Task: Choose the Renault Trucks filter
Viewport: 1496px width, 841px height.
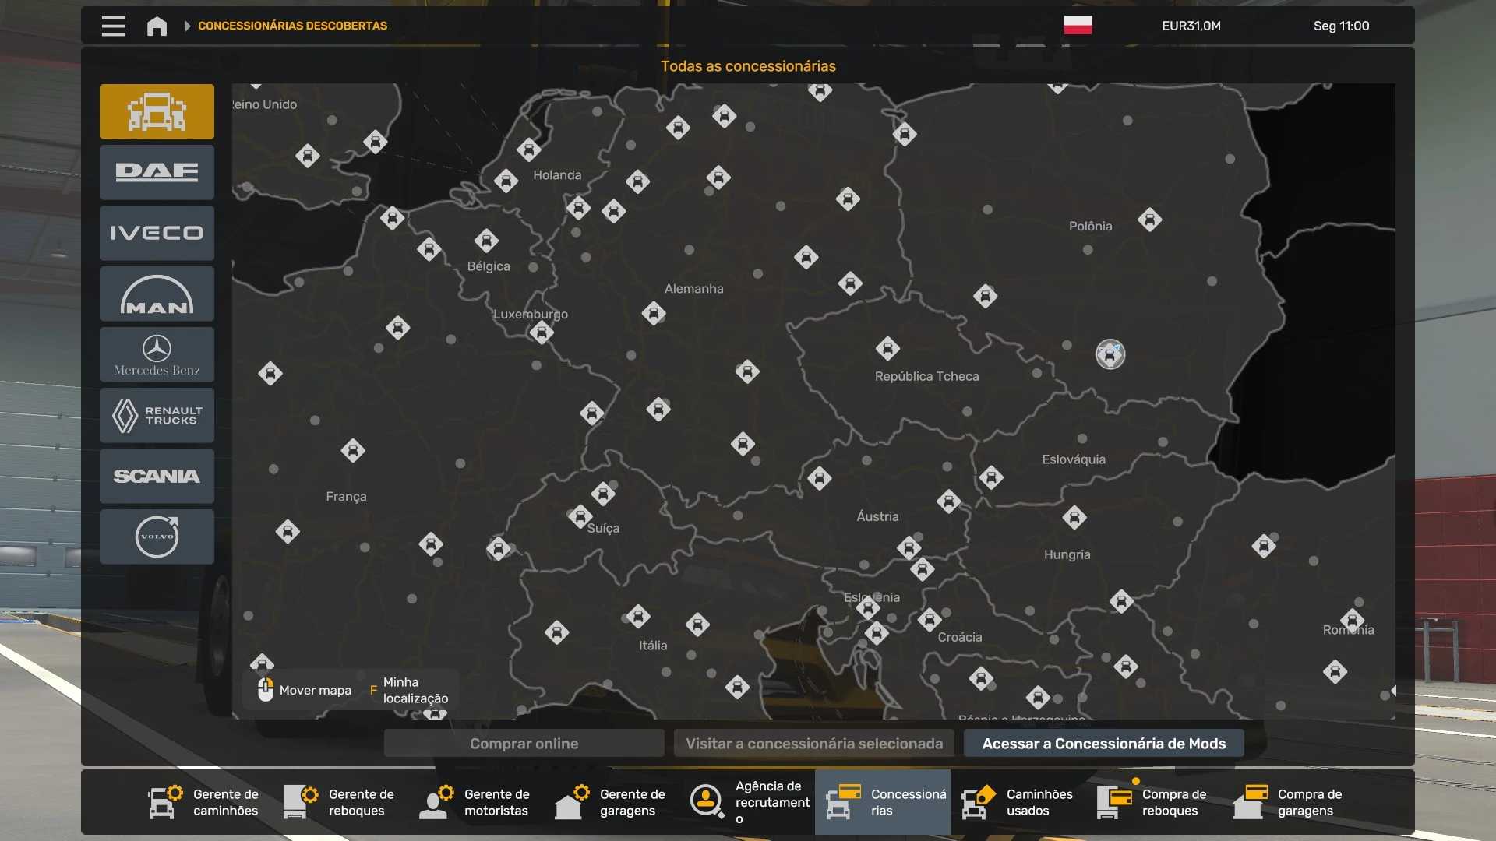Action: click(157, 415)
